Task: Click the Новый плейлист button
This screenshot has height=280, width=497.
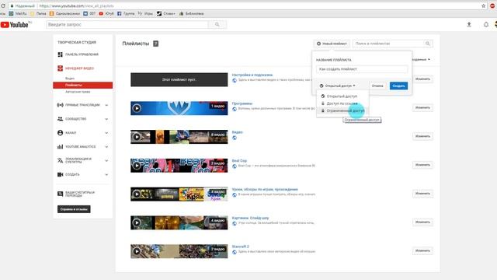Action: pos(332,44)
